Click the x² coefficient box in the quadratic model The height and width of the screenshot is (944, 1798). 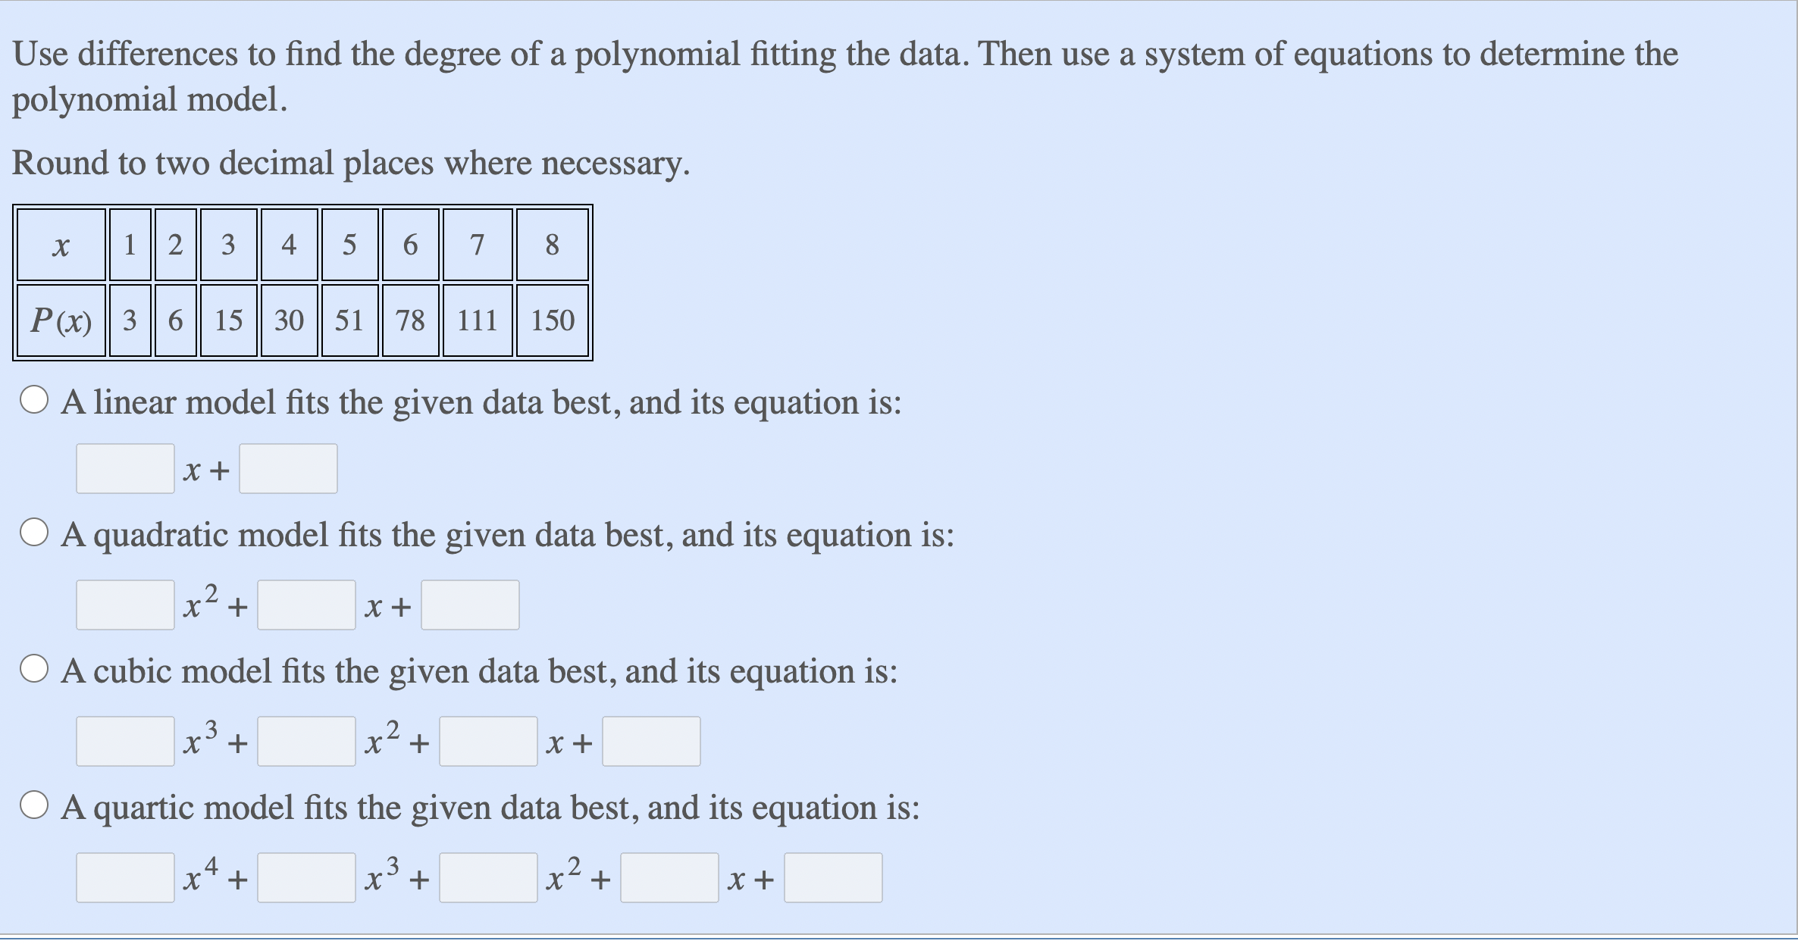125,605
